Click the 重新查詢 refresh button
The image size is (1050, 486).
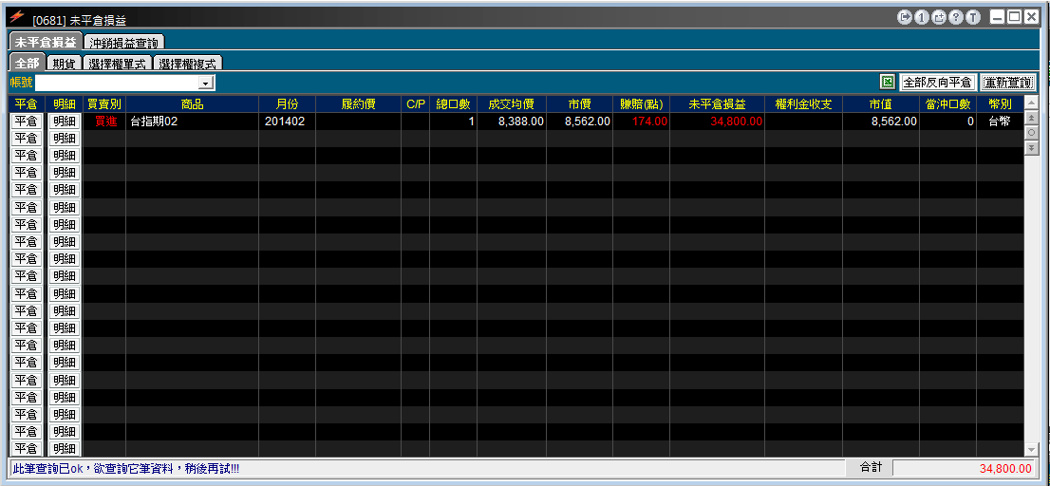click(1008, 83)
